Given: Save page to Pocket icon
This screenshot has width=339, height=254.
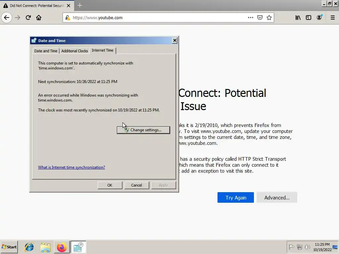Looking at the screenshot, I should 260,18.
